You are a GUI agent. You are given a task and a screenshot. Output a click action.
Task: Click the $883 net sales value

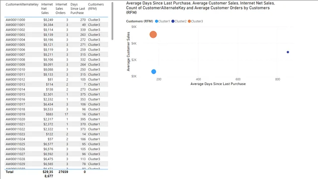click(50, 114)
